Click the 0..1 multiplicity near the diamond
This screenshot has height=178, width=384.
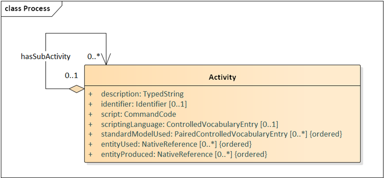coord(71,76)
